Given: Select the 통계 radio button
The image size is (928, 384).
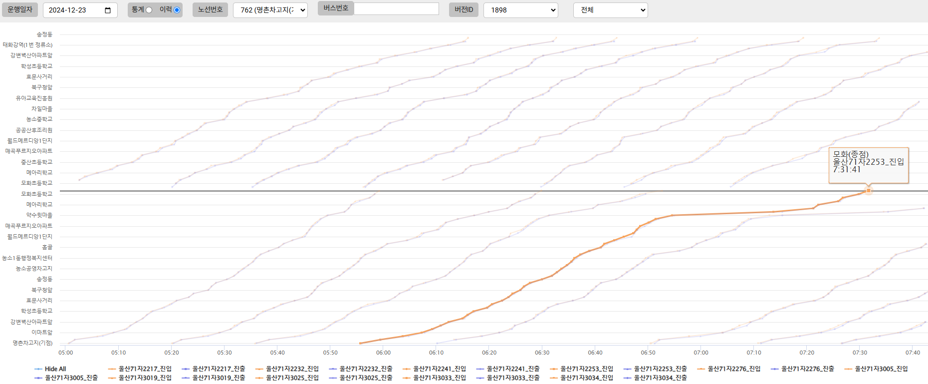Looking at the screenshot, I should [x=149, y=10].
